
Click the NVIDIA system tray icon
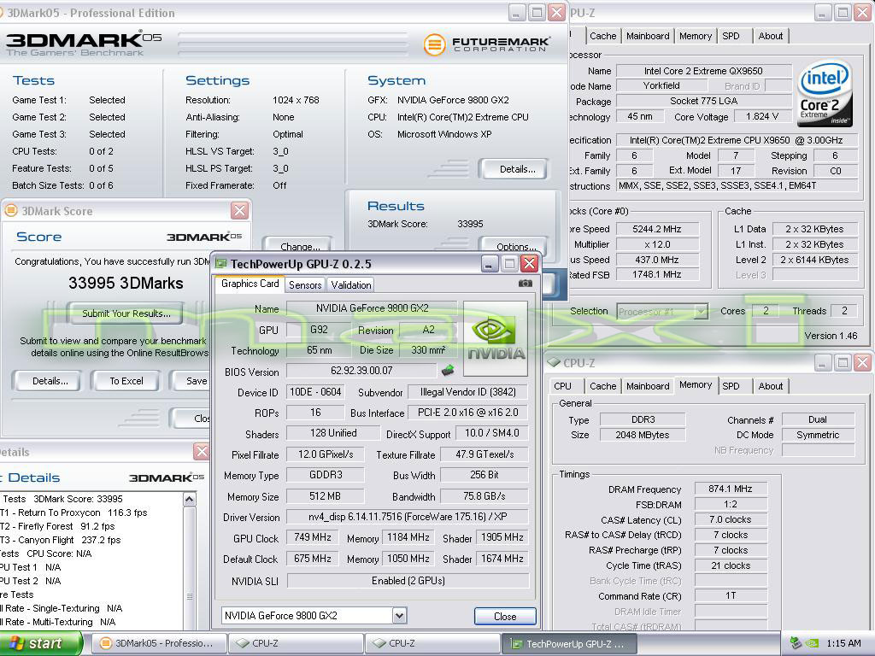click(x=812, y=643)
